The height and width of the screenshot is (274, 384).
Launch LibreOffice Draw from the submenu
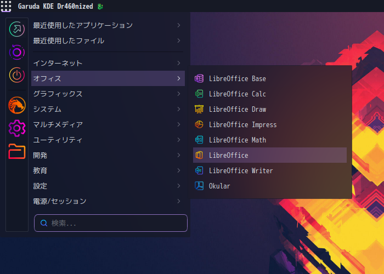click(x=270, y=109)
